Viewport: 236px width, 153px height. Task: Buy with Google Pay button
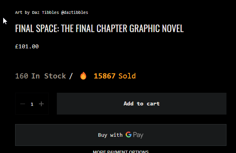tap(121, 135)
